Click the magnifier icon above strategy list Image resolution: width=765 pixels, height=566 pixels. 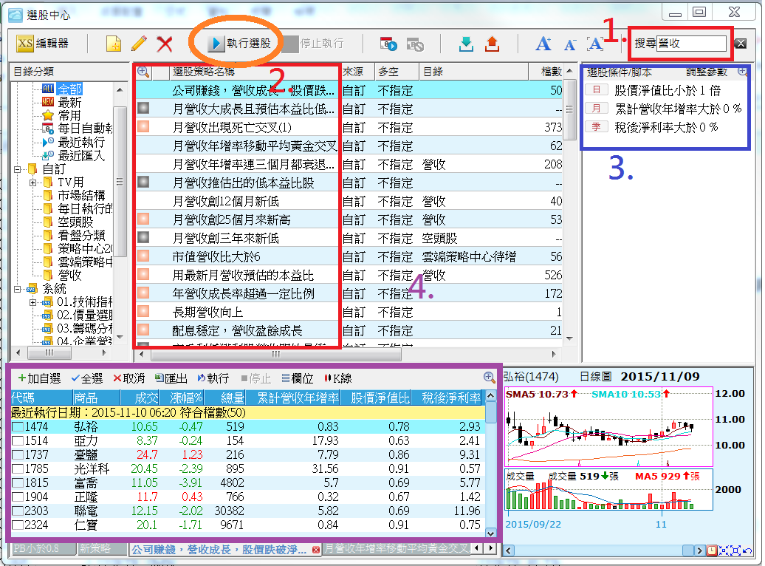point(144,72)
